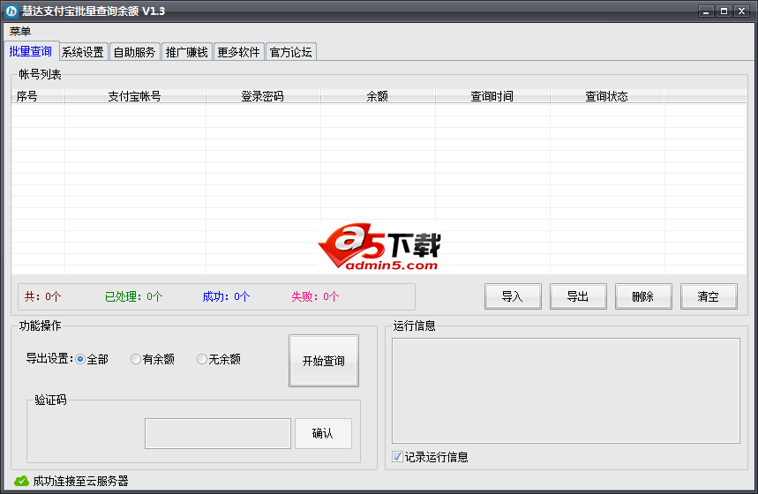The image size is (758, 494).
Task: Click the 余额 column header
Action: pyautogui.click(x=378, y=96)
